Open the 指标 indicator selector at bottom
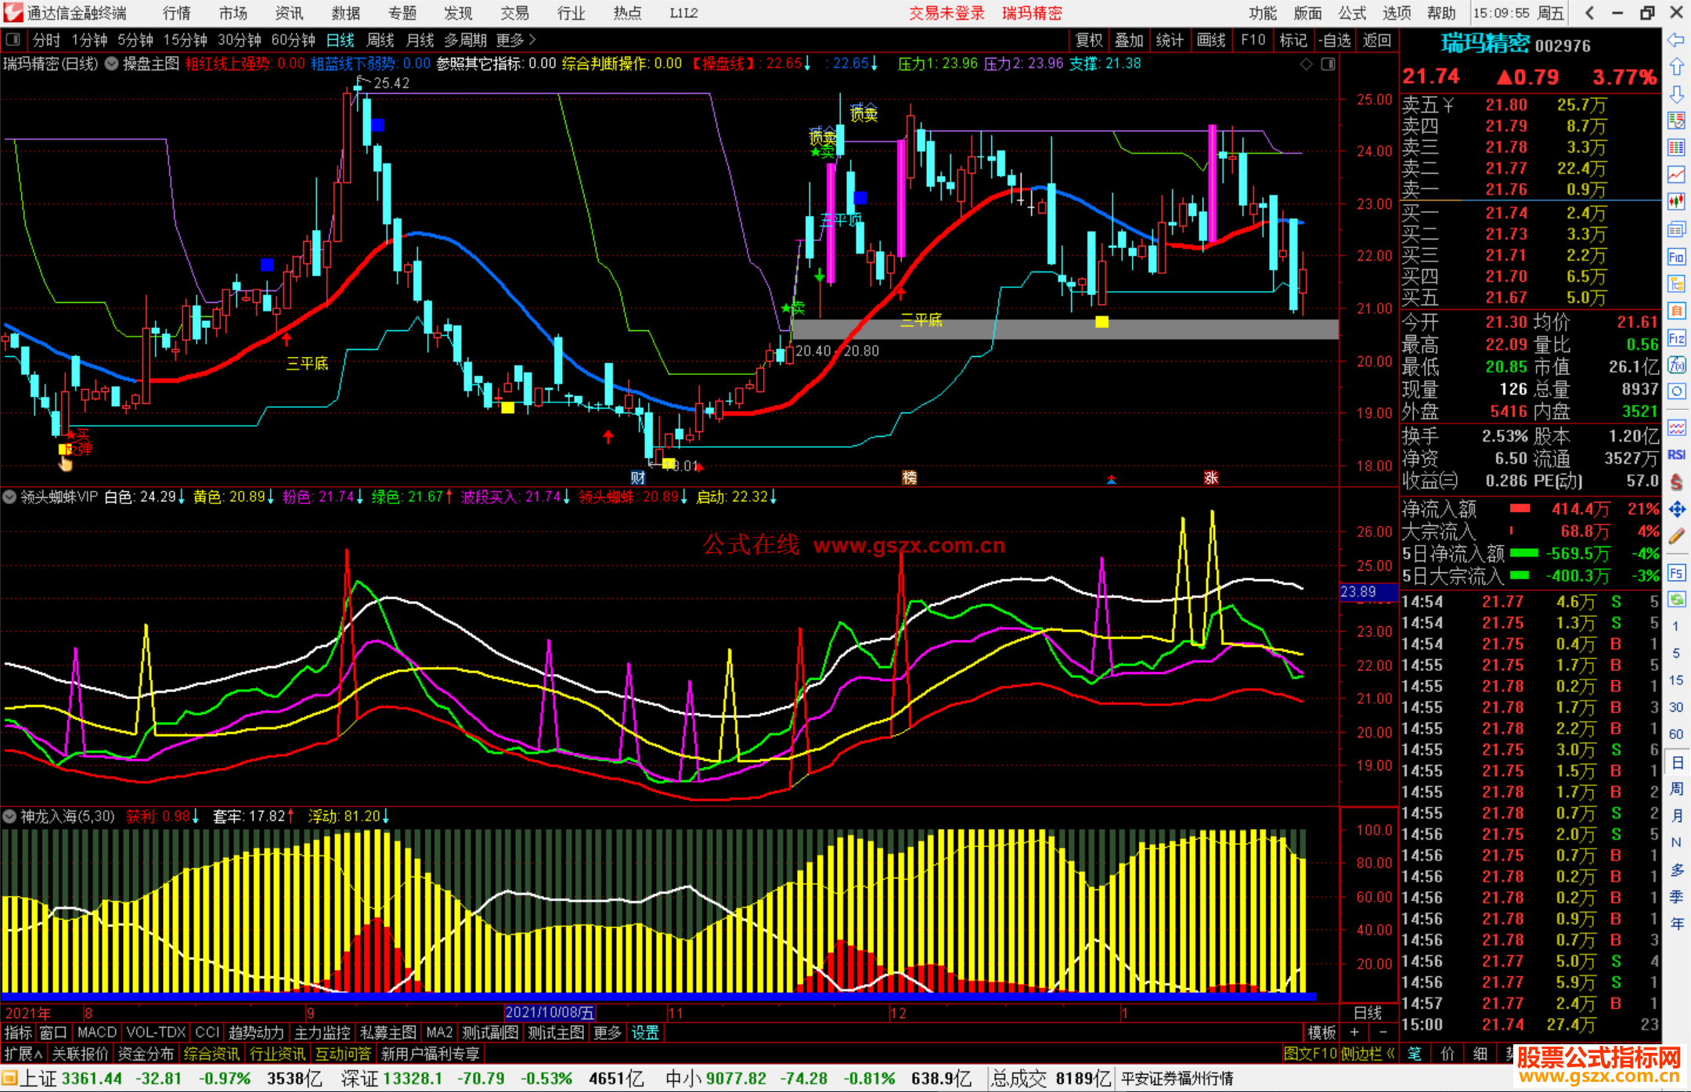The width and height of the screenshot is (1691, 1092). pyautogui.click(x=18, y=1033)
